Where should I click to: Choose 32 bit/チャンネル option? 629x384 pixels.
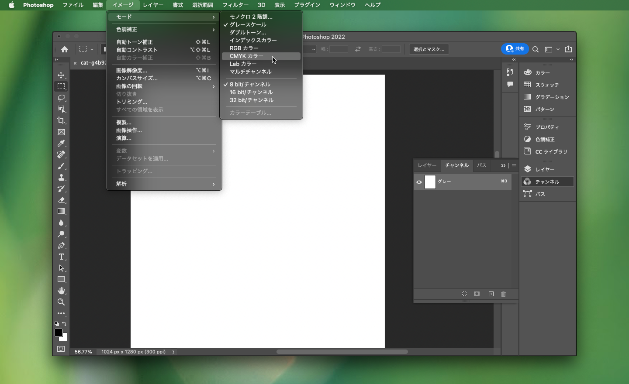pyautogui.click(x=261, y=100)
